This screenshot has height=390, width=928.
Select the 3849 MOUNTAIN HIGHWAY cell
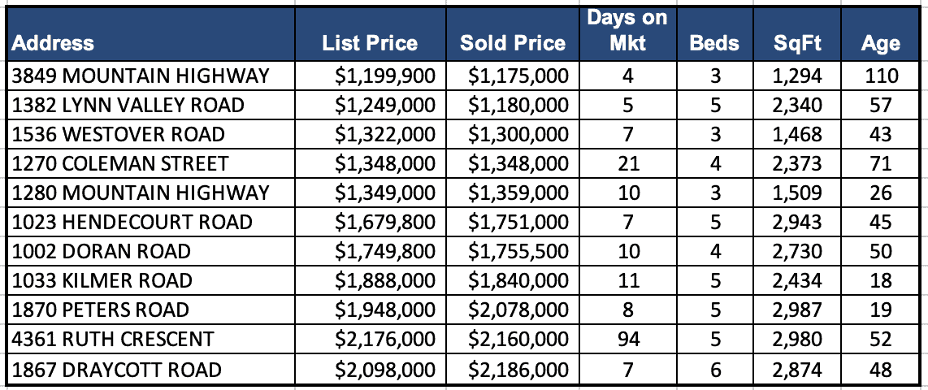click(x=141, y=76)
